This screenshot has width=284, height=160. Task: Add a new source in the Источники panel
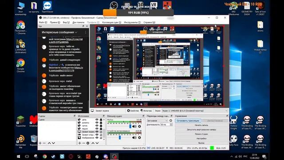[79, 143]
